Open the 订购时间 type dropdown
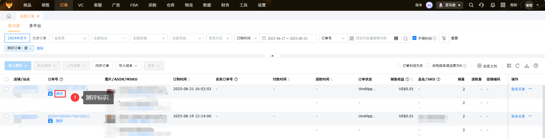 click(x=247, y=38)
